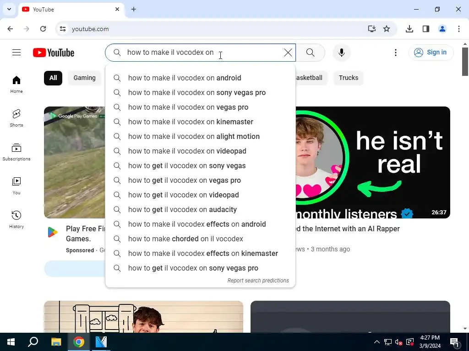
Task: Pick 'how to get il vocodex on sony vegas pro'
Action: [201, 268]
